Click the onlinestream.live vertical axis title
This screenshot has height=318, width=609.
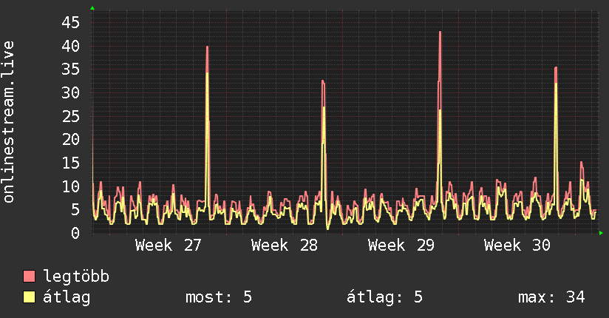click(x=8, y=122)
